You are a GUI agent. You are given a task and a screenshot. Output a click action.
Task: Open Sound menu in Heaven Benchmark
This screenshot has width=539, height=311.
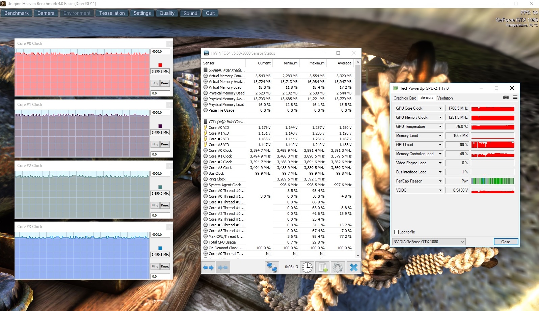pos(190,13)
